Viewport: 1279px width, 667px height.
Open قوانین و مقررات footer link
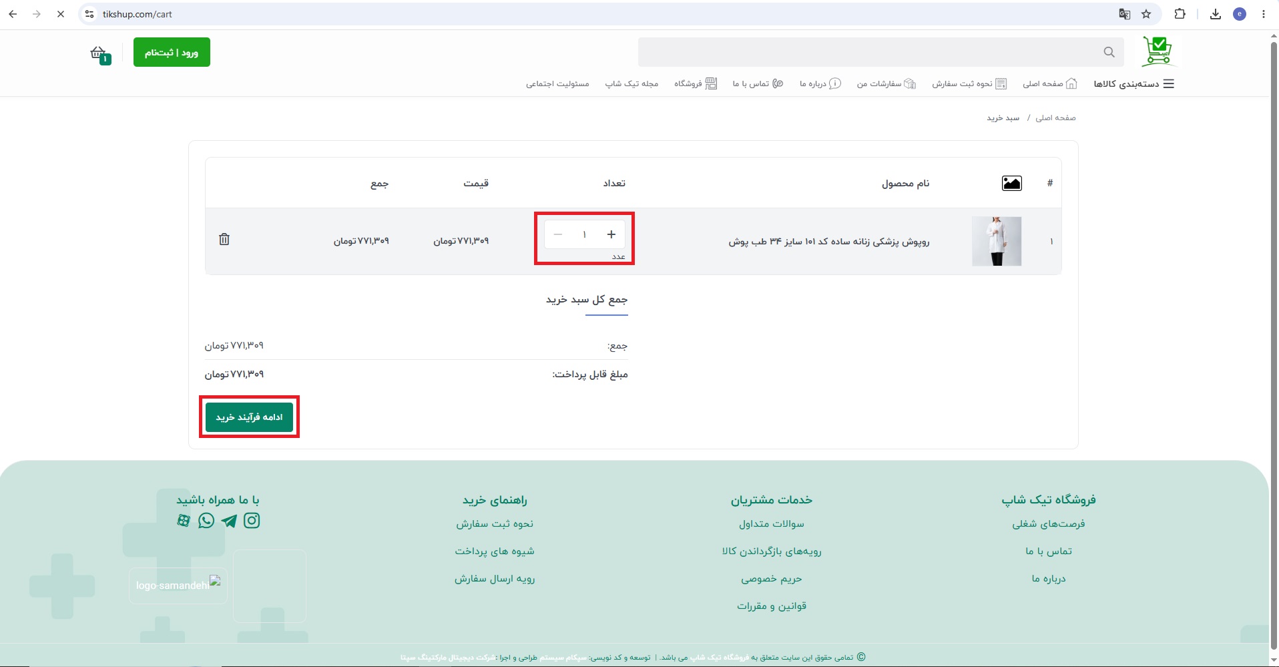[x=772, y=606]
